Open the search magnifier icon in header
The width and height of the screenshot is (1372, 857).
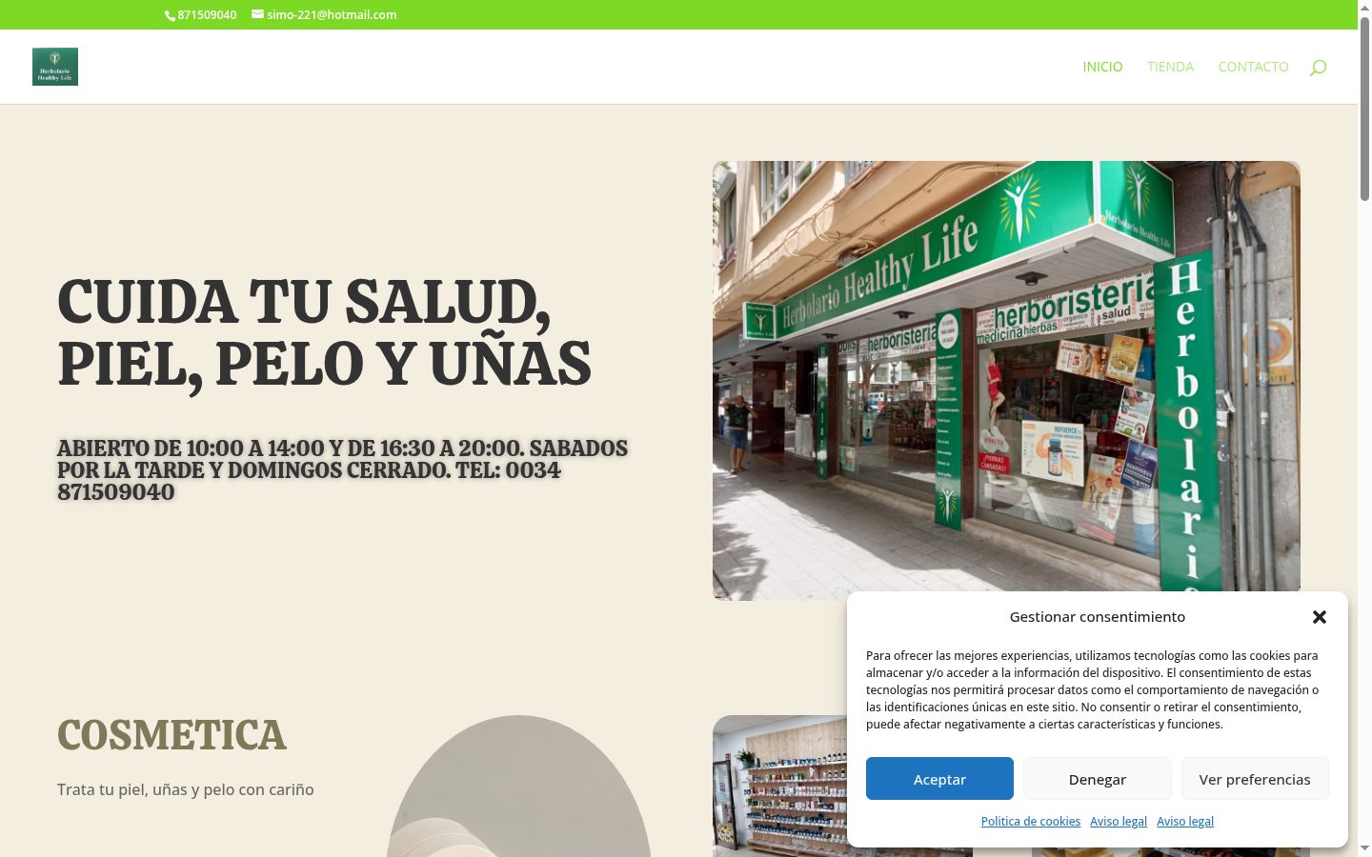pos(1318,67)
